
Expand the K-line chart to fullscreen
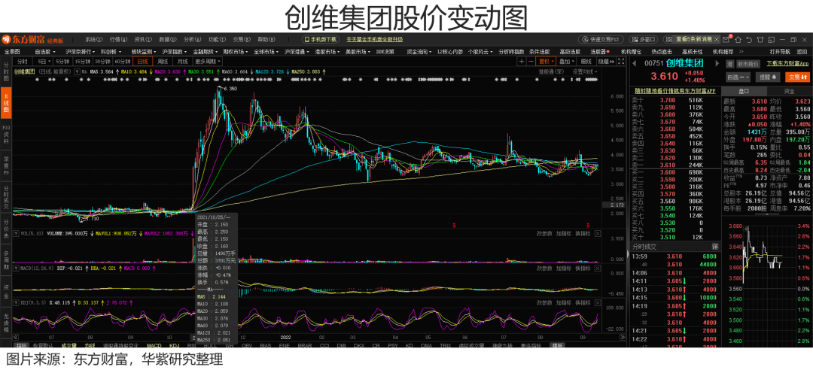click(621, 61)
